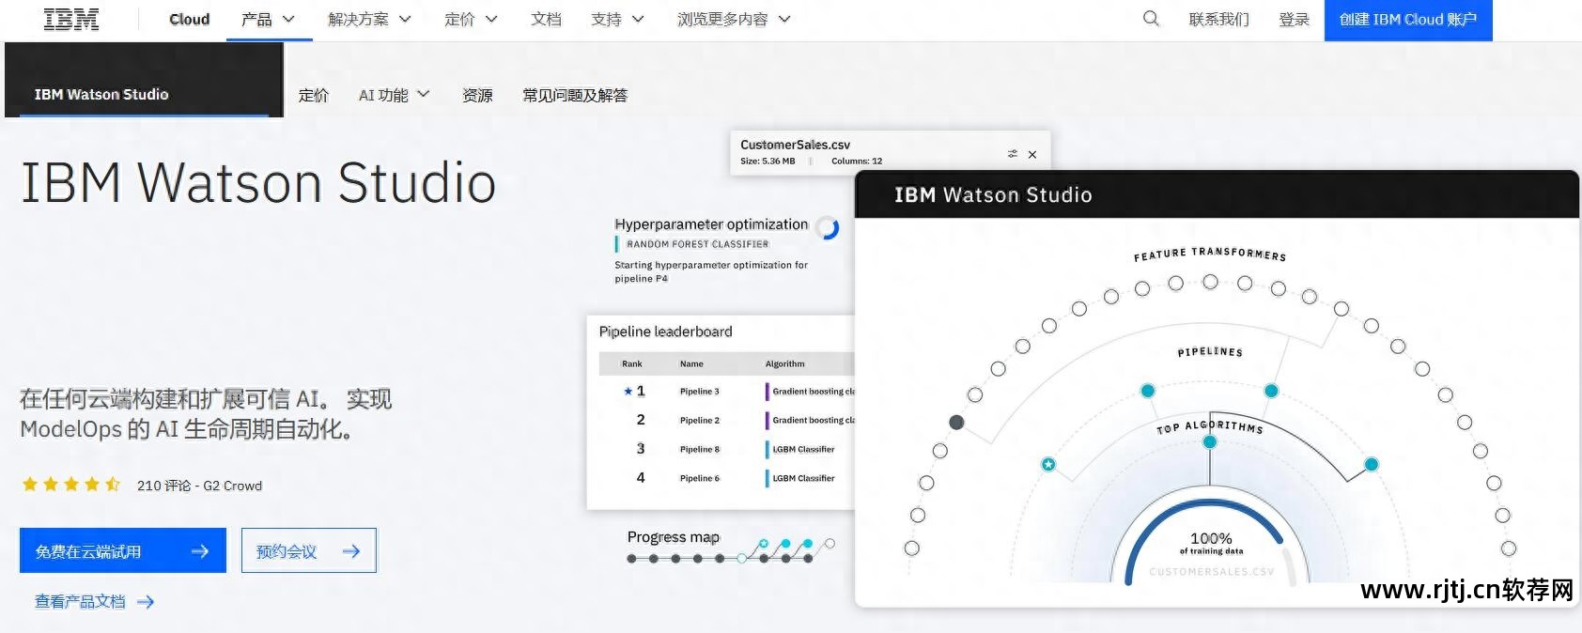Screen dimensions: 1582x633
Task: Click the arrow icon on 预约会议 button
Action: click(x=351, y=551)
